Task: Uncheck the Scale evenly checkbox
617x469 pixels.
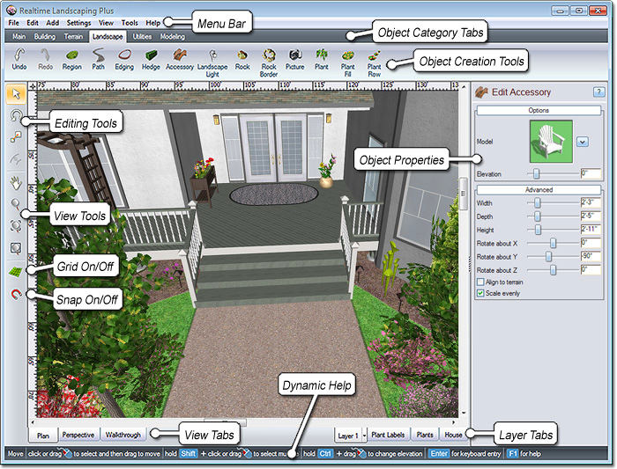Action: point(480,293)
